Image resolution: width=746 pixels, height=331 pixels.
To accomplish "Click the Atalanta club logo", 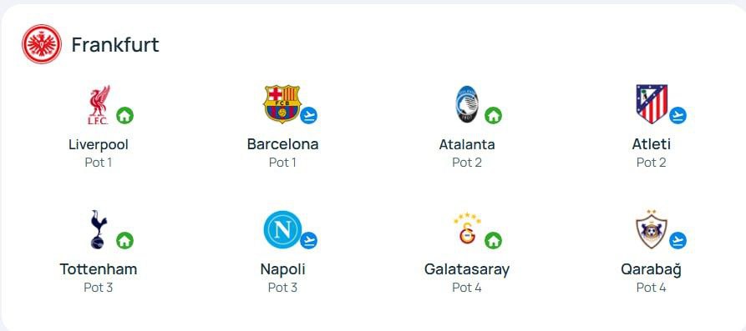I will point(467,104).
